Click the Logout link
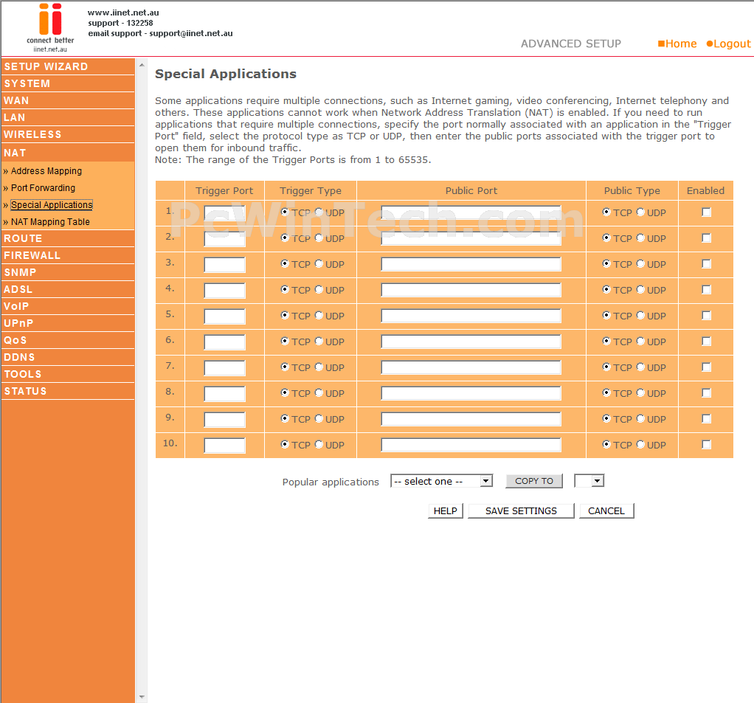This screenshot has width=754, height=703. click(x=728, y=44)
